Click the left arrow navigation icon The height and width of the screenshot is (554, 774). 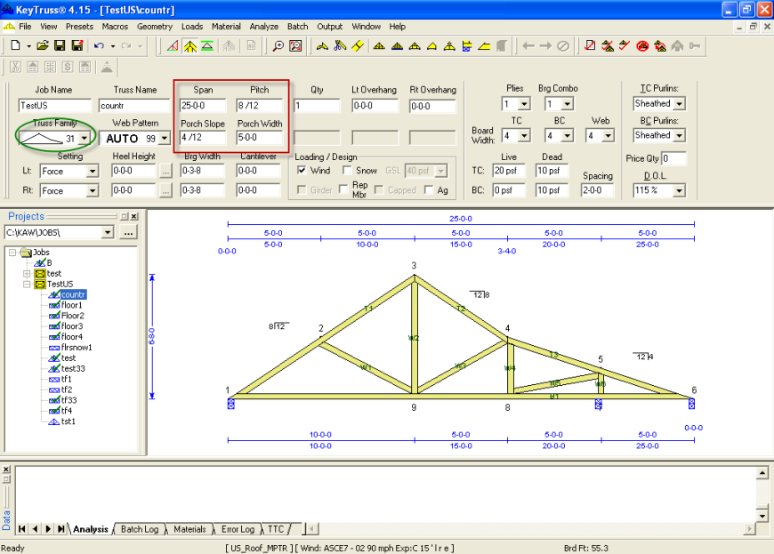click(528, 46)
